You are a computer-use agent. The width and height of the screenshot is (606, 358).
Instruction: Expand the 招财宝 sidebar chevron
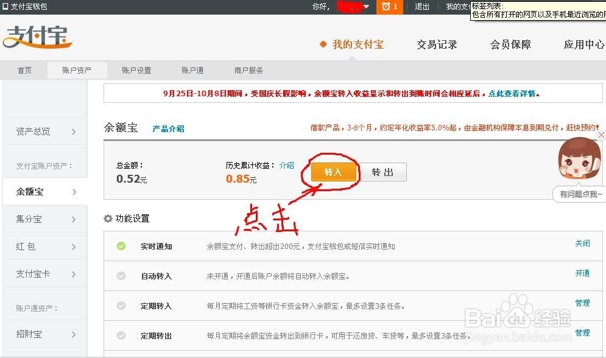pyautogui.click(x=74, y=334)
